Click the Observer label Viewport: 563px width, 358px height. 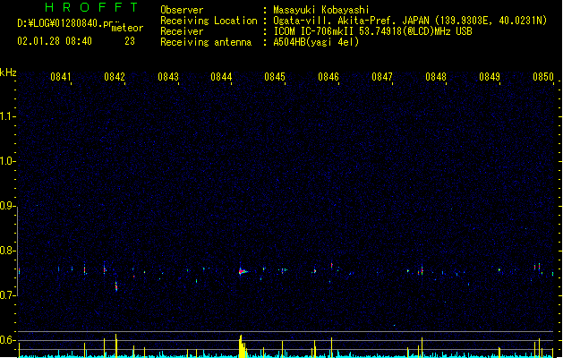(x=182, y=10)
